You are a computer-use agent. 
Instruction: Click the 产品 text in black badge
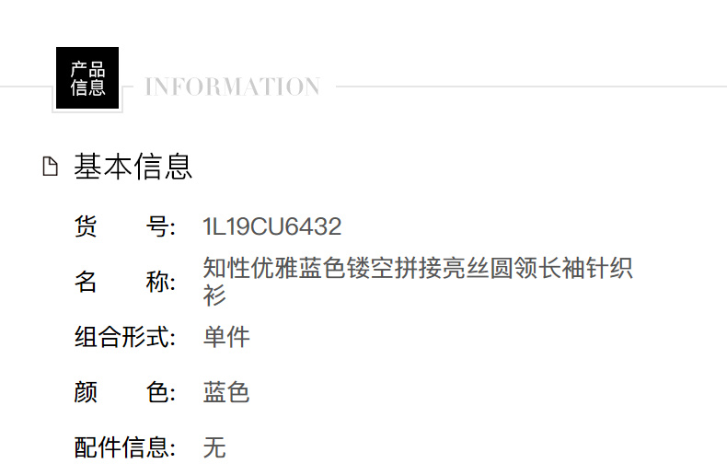pyautogui.click(x=87, y=70)
